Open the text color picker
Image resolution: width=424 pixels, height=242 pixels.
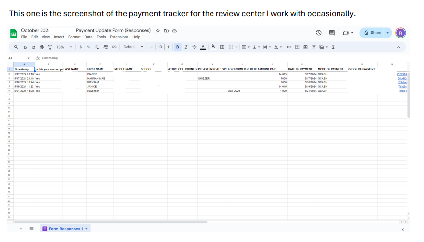pos(203,47)
